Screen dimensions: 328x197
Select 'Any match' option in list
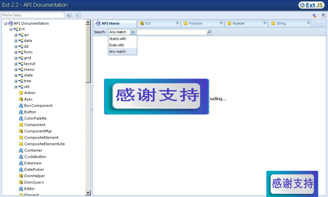(123, 51)
